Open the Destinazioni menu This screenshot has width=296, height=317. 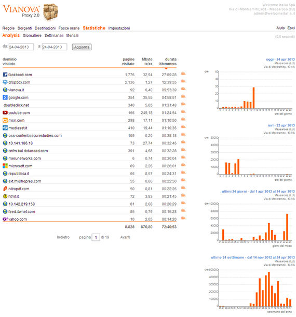45,28
